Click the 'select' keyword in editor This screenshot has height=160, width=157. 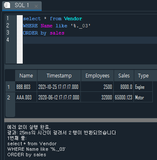(32, 19)
